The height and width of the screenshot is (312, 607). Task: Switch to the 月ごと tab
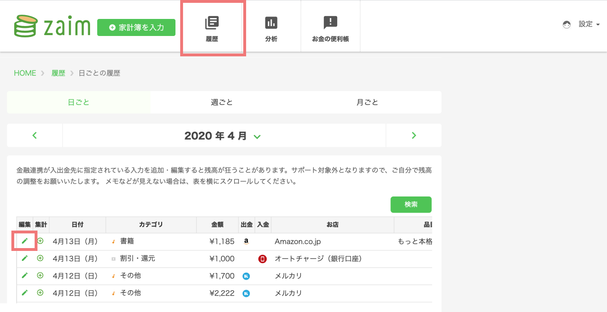(x=368, y=102)
